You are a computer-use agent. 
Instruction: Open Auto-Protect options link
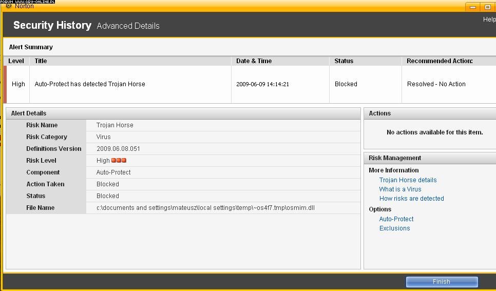[396, 219]
